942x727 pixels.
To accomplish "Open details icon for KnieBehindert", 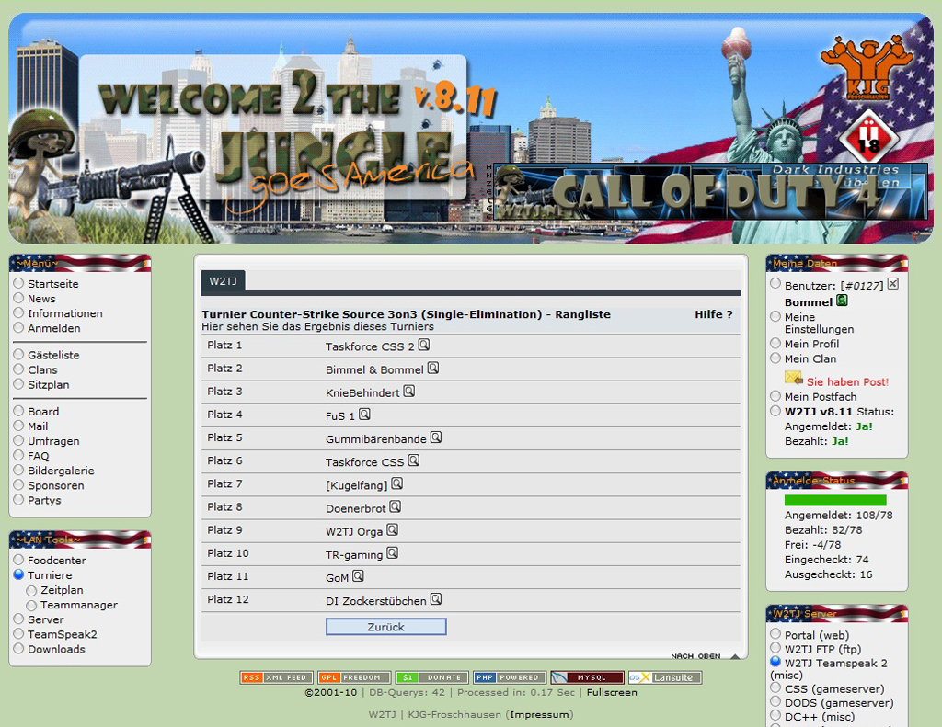I will (409, 391).
